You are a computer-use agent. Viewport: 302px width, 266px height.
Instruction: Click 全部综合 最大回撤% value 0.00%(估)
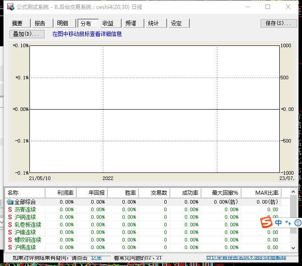[x=226, y=202]
